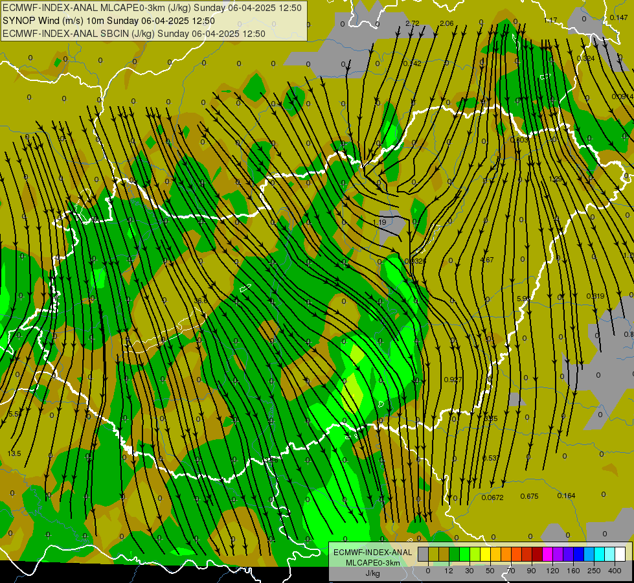This screenshot has width=634, height=583.
Task: Click the legend scale value 70
Action: coord(511,571)
